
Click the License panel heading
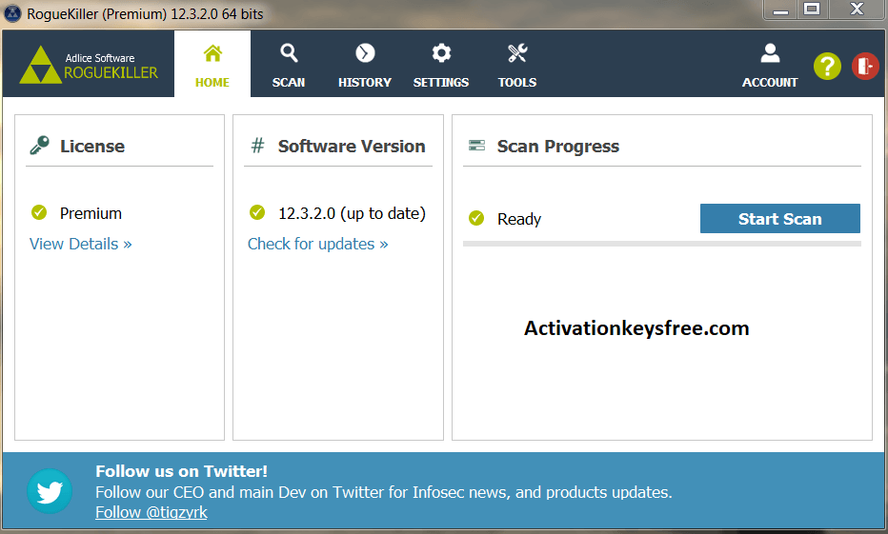point(92,146)
